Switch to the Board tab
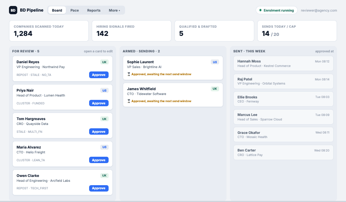The image size is (346, 202). 57,10
